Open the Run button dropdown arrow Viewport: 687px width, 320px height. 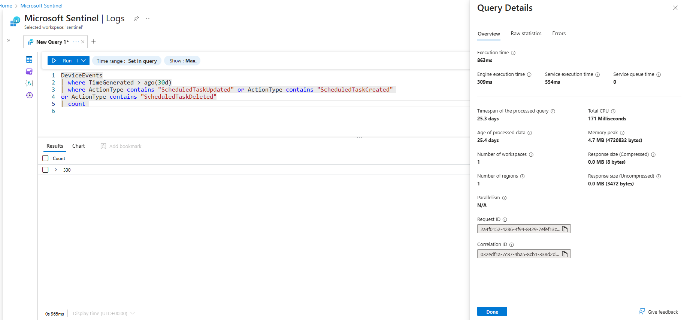point(84,61)
